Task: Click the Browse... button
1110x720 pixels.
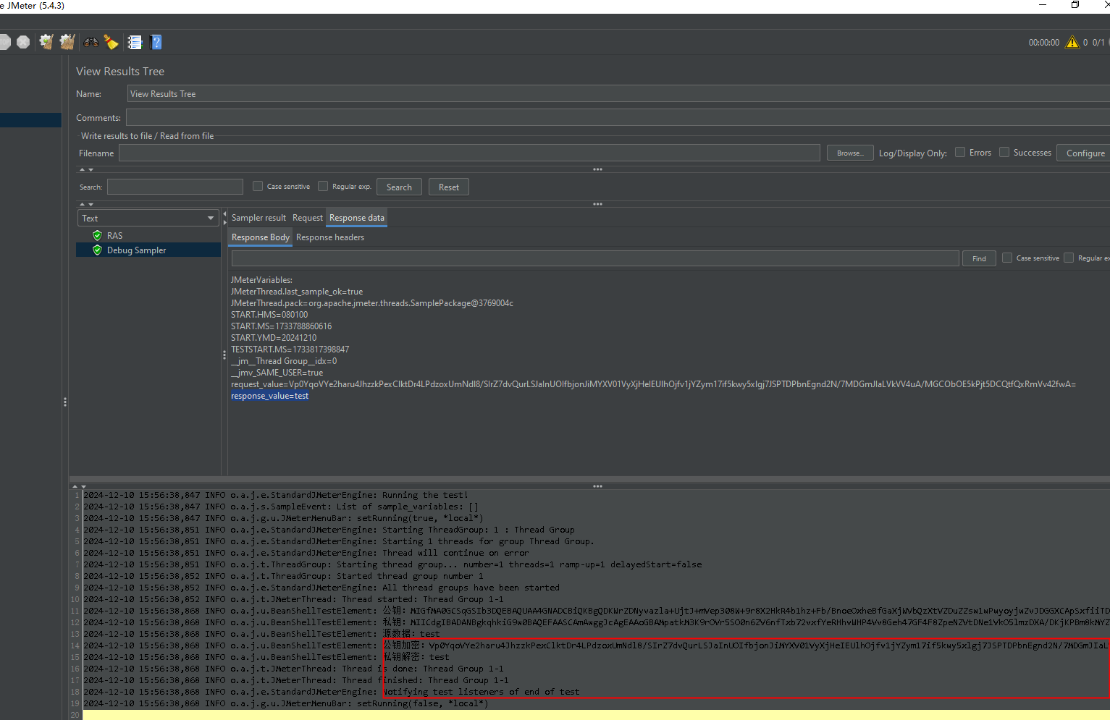Action: click(850, 153)
